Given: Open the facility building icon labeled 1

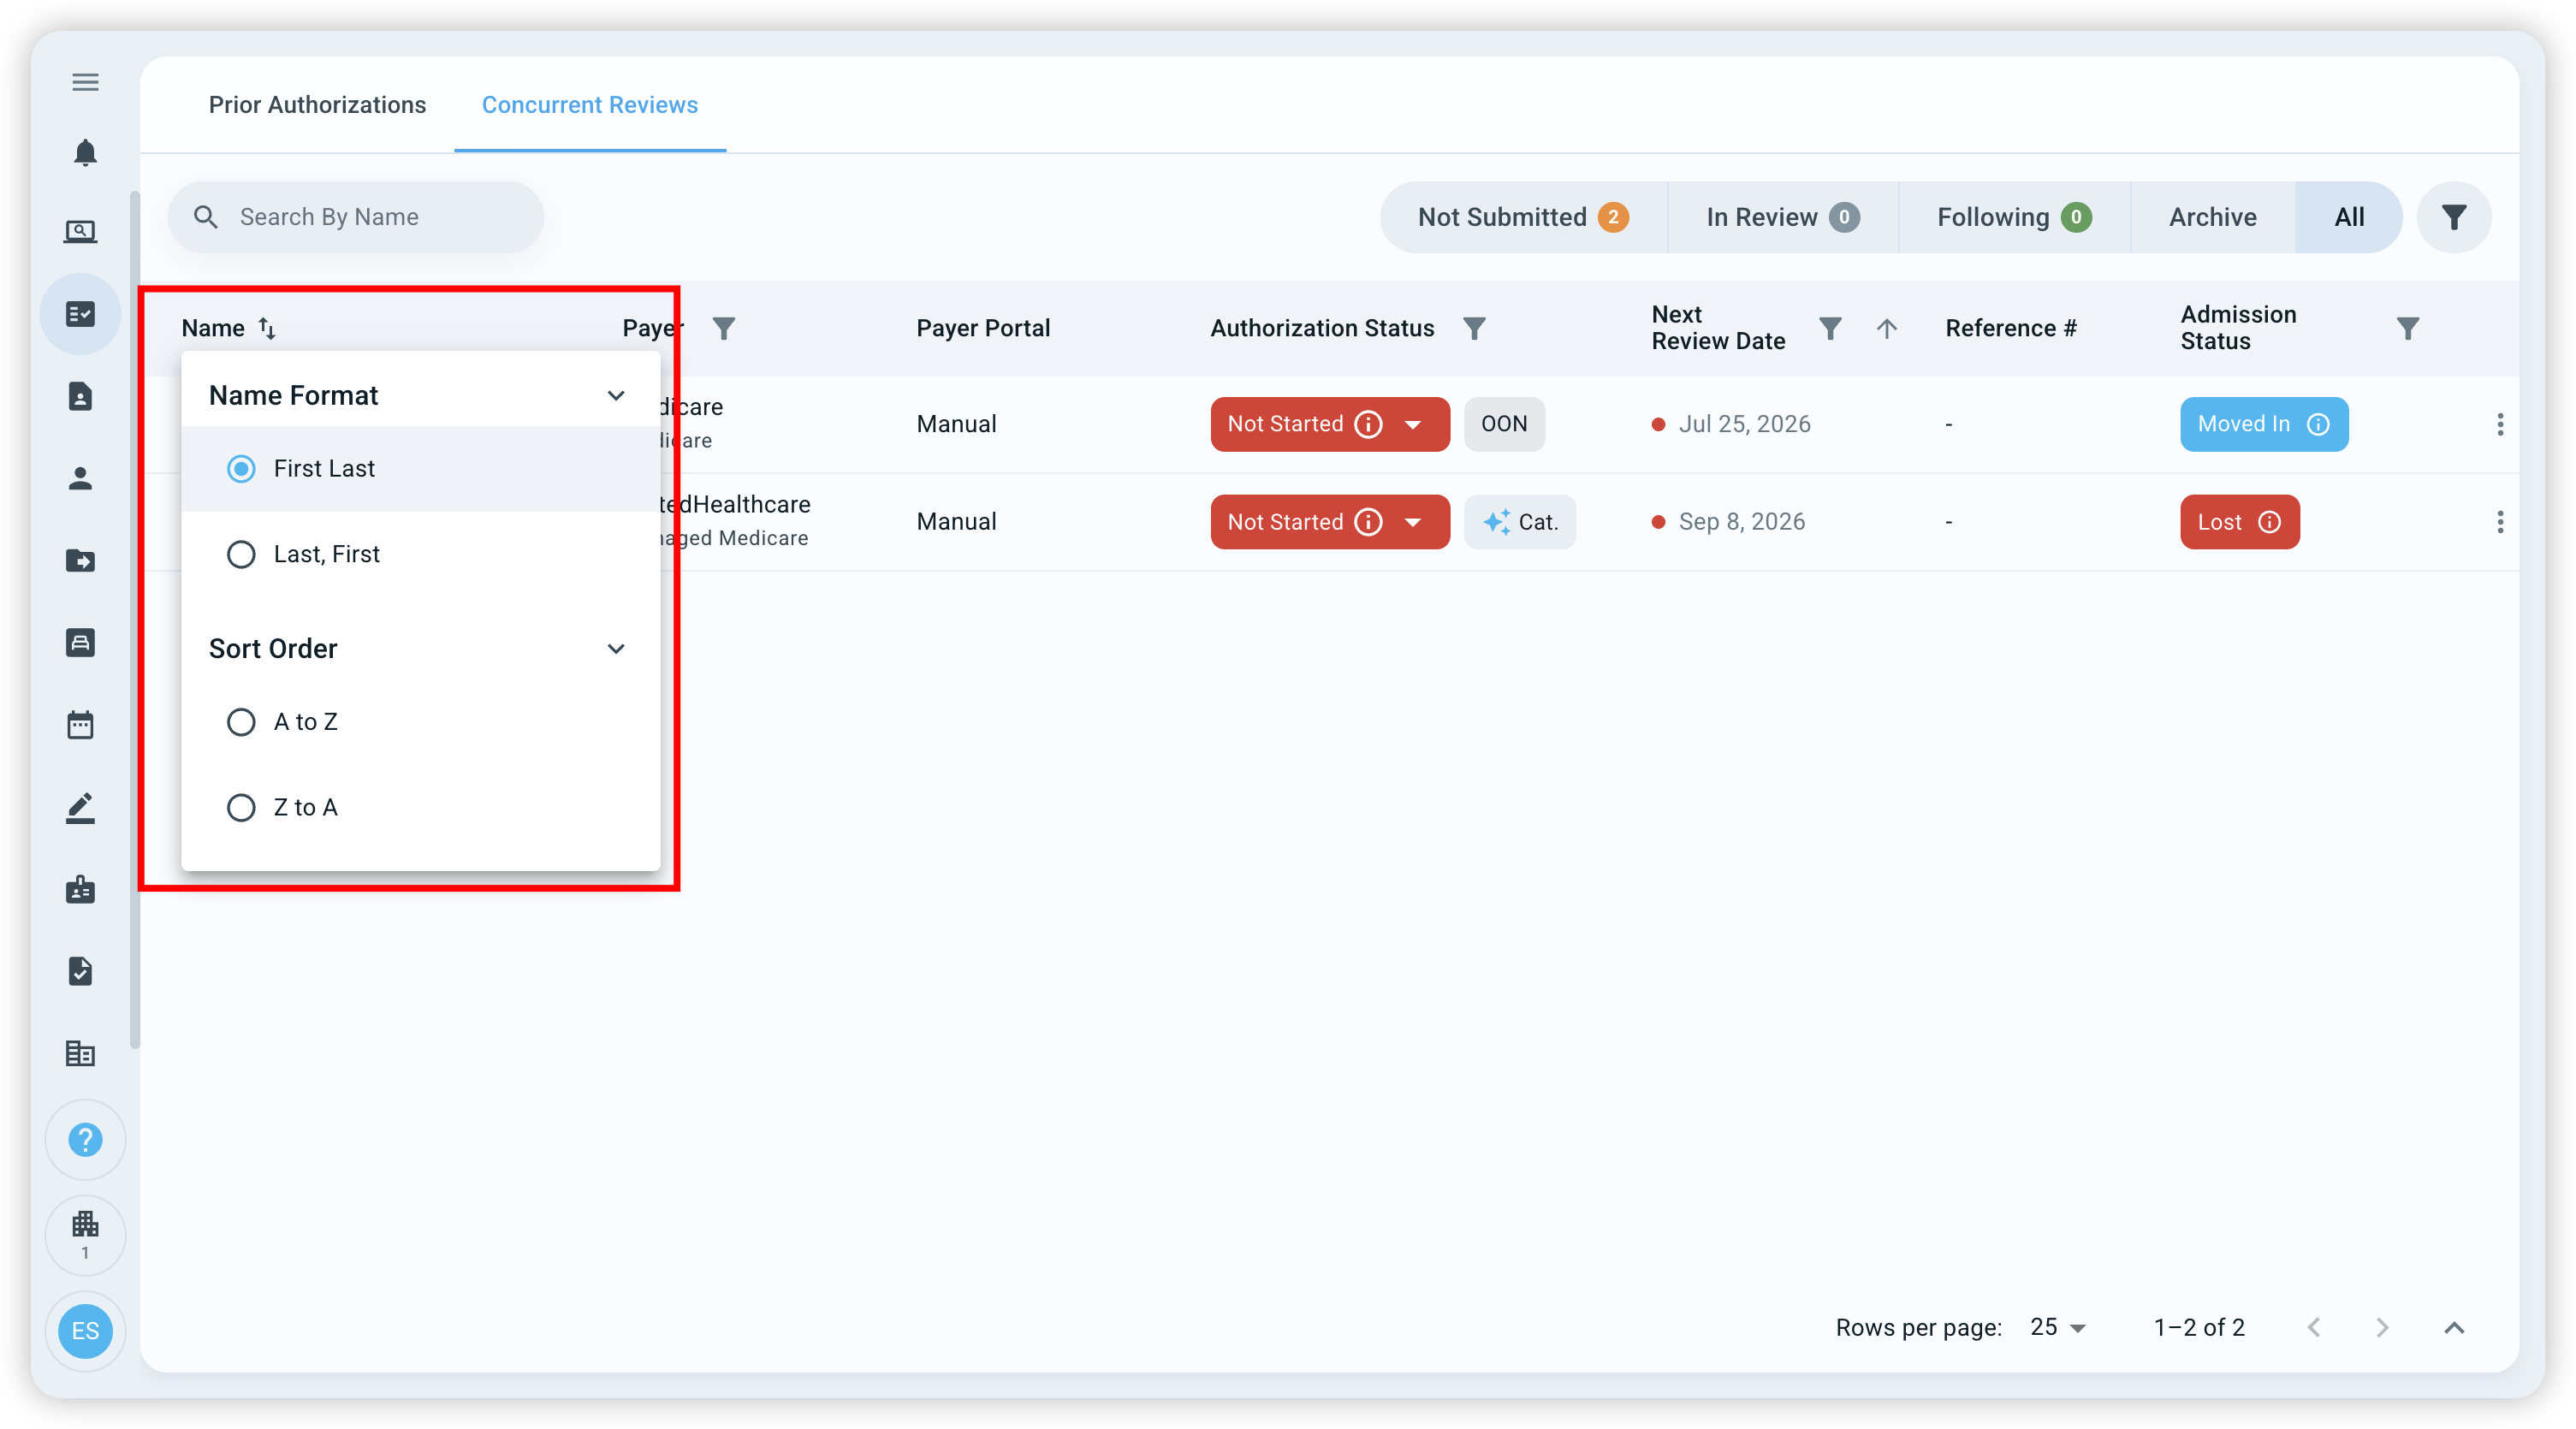Looking at the screenshot, I should coord(85,1235).
